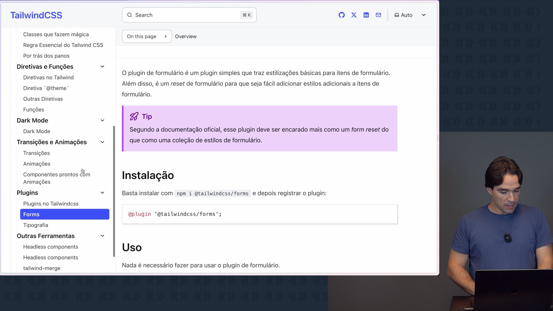553x311 pixels.
Task: Collapse Transições e Animações section
Action: 102,142
